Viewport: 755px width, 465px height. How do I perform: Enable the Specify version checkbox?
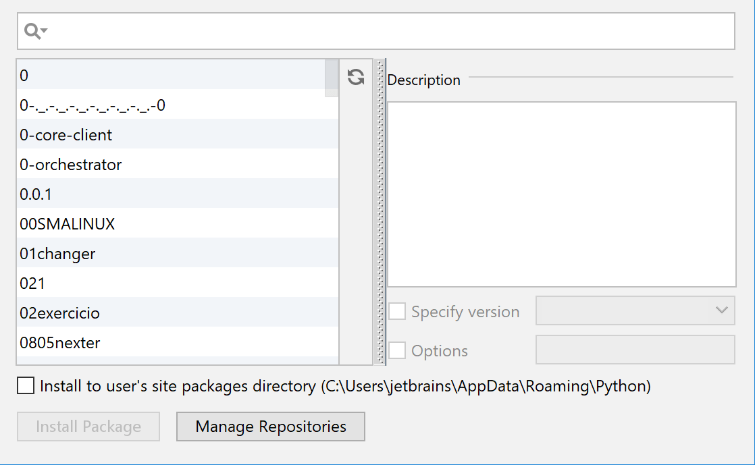point(397,311)
